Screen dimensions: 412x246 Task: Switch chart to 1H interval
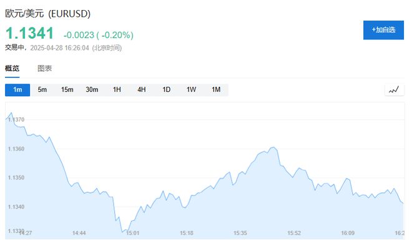point(117,90)
